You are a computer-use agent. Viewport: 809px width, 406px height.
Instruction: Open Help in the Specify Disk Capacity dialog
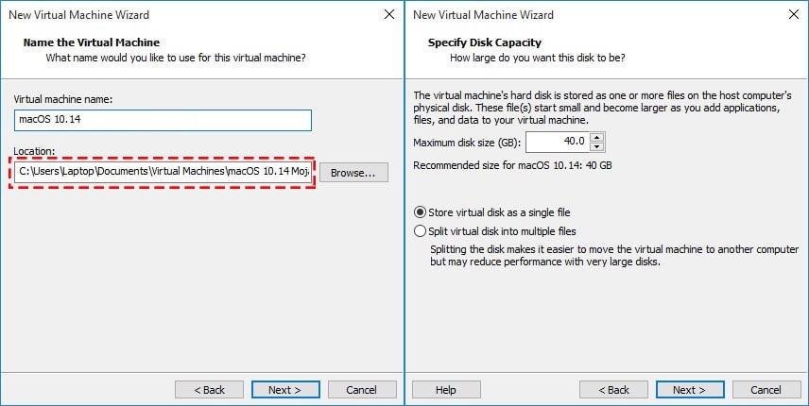(446, 390)
